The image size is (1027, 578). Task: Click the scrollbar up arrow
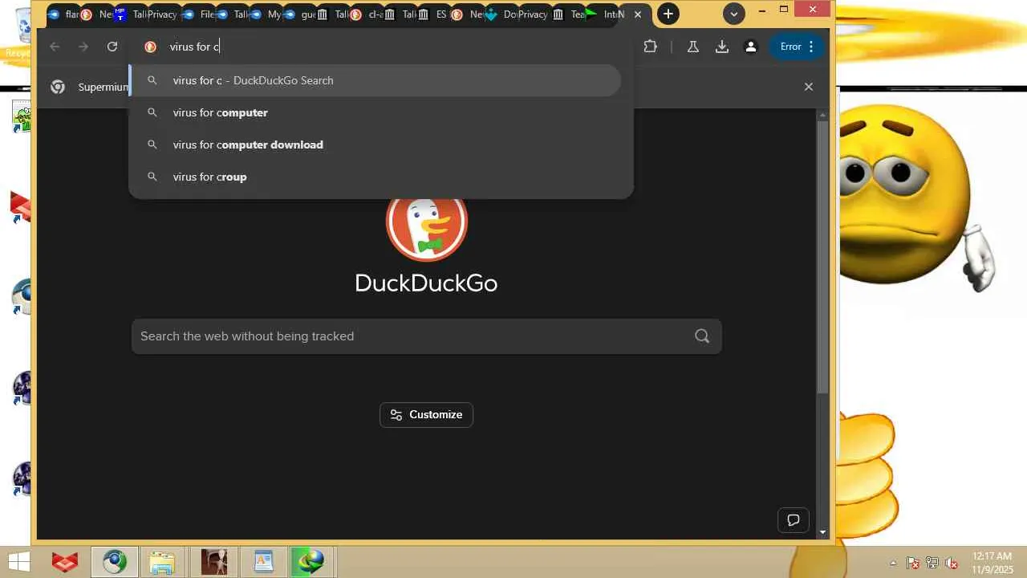click(x=822, y=116)
